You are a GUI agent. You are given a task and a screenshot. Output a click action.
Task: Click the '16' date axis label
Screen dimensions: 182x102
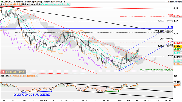click(166, 101)
